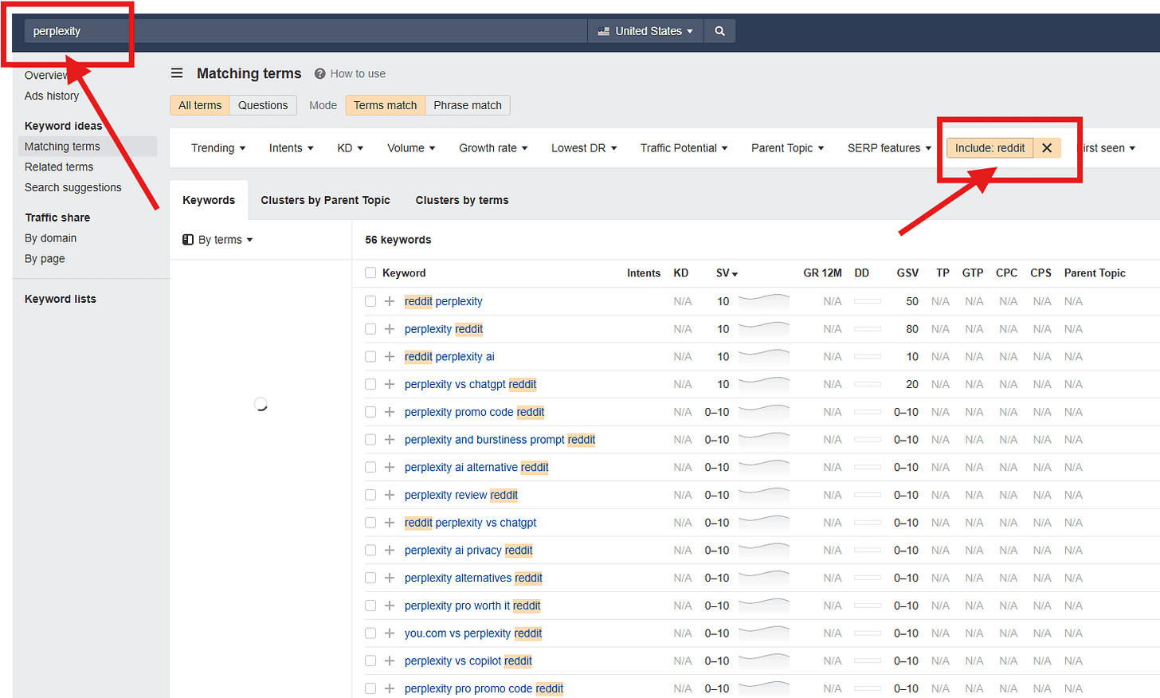1160x698 pixels.
Task: Switch to Clusters by Parent Topic tab
Action: (325, 200)
